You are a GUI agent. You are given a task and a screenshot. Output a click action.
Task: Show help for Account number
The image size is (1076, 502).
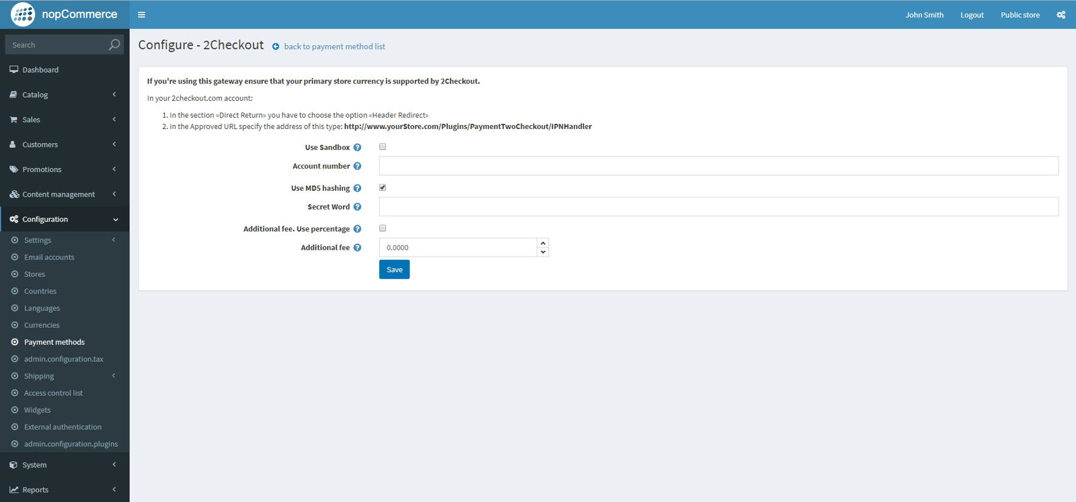357,166
